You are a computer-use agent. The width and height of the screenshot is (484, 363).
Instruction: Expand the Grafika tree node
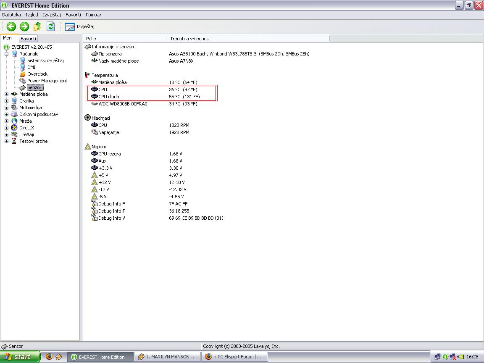(6, 101)
